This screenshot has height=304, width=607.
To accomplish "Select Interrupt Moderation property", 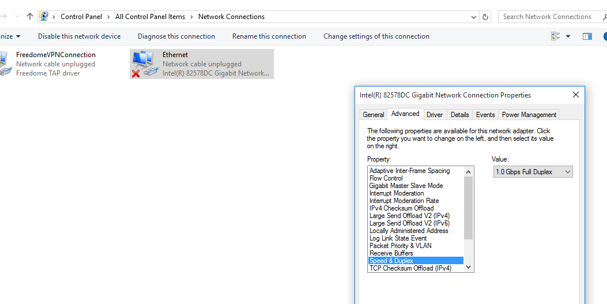I will point(416,193).
